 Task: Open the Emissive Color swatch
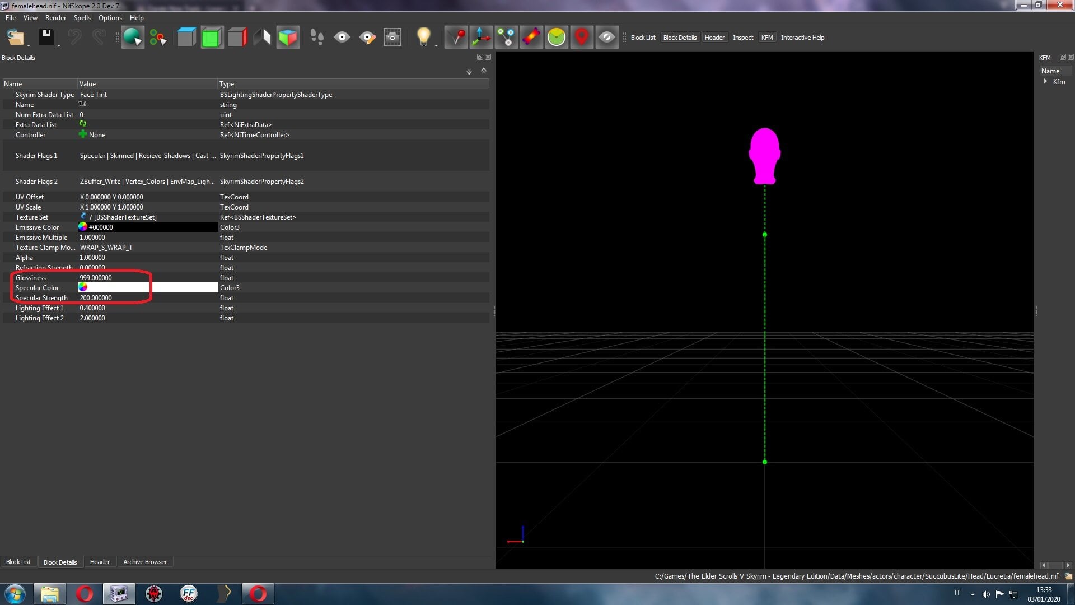pos(148,227)
